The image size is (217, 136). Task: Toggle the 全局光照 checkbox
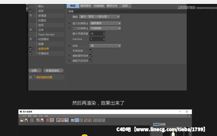(x=31, y=49)
